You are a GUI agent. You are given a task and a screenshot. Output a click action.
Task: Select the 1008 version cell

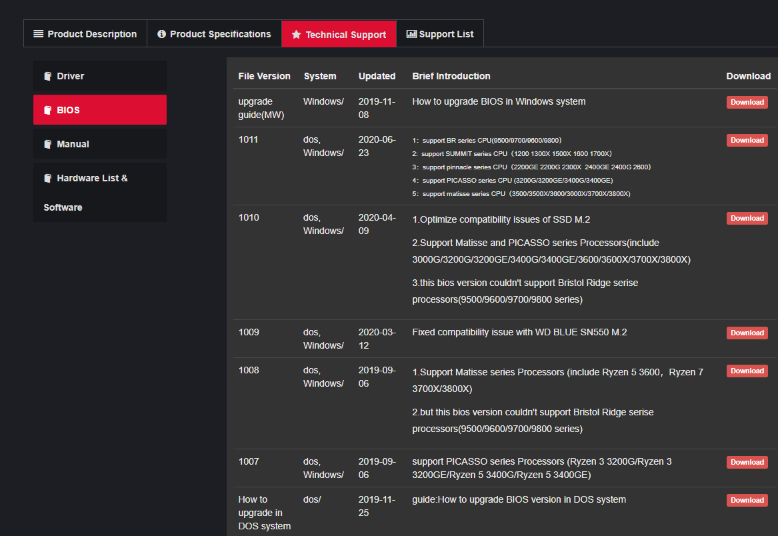(x=249, y=370)
